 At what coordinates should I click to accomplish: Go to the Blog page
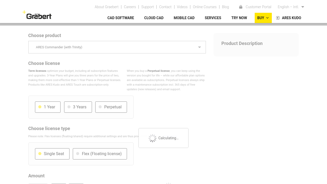(x=225, y=7)
